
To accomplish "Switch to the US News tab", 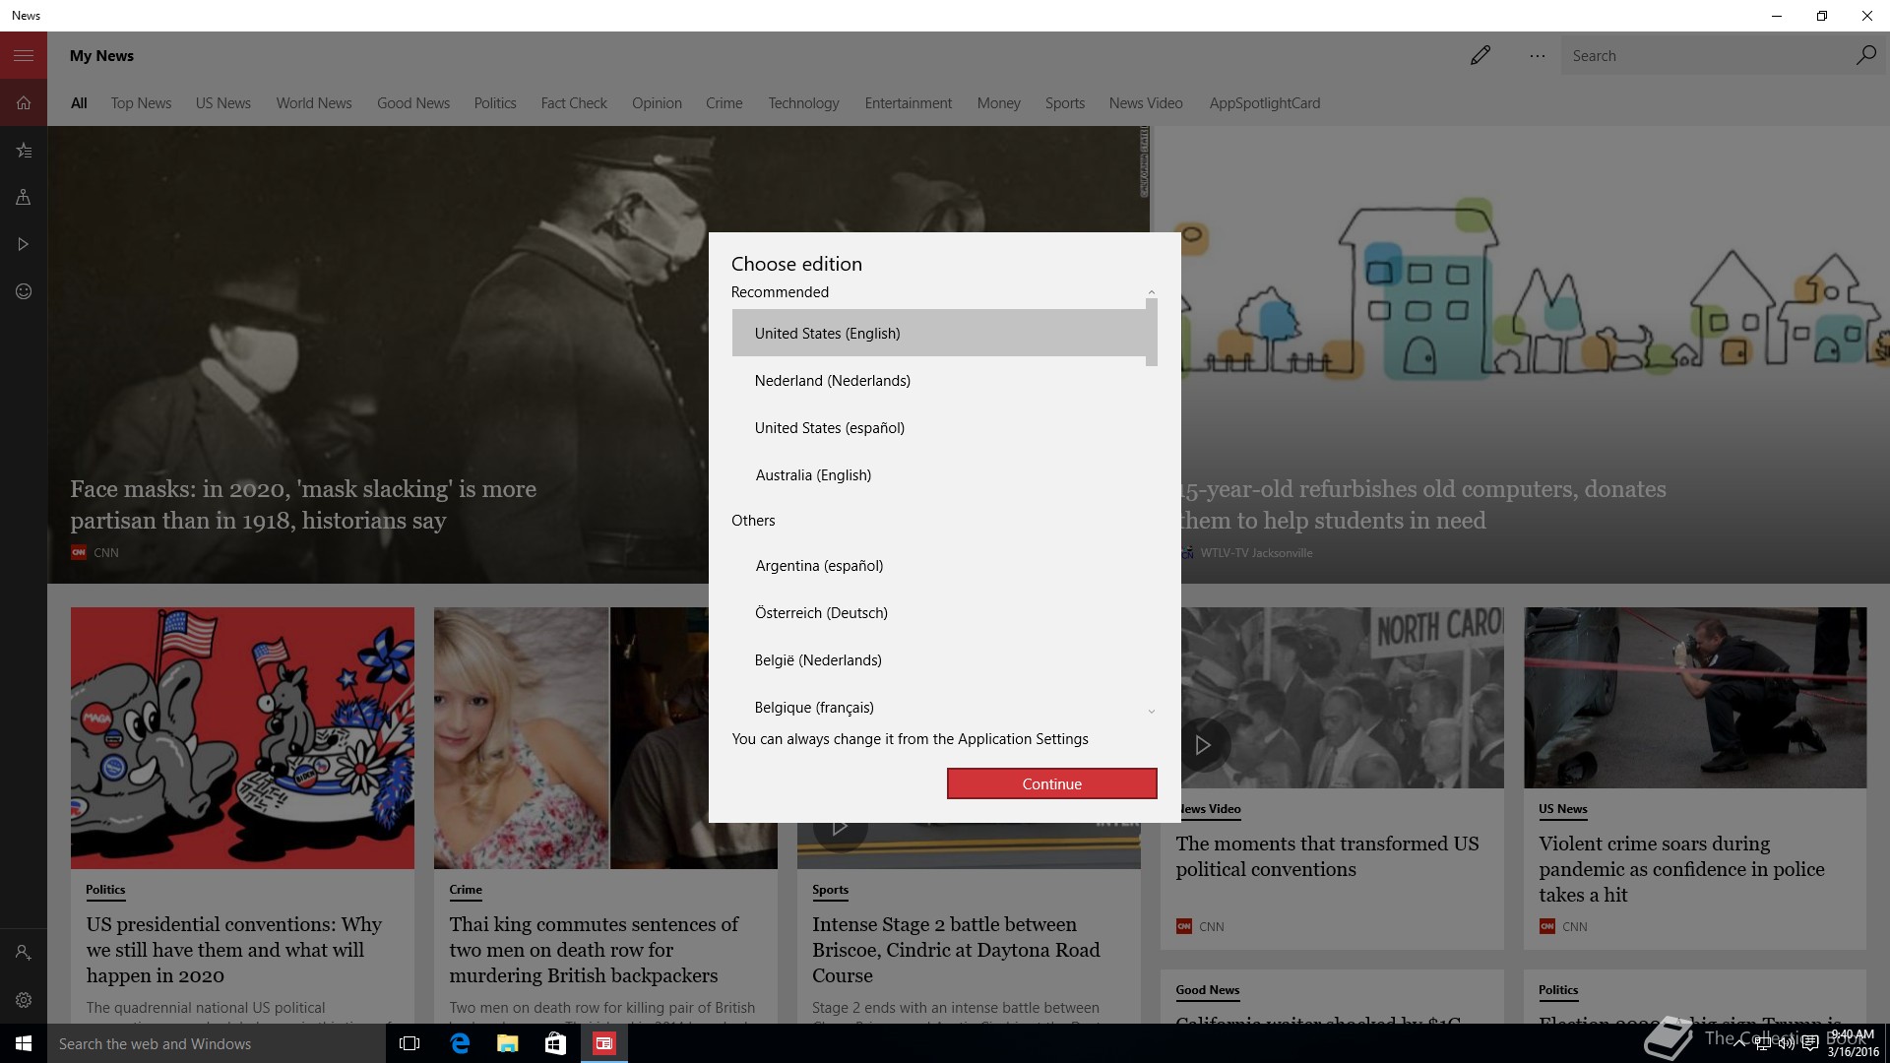I will pyautogui.click(x=223, y=103).
